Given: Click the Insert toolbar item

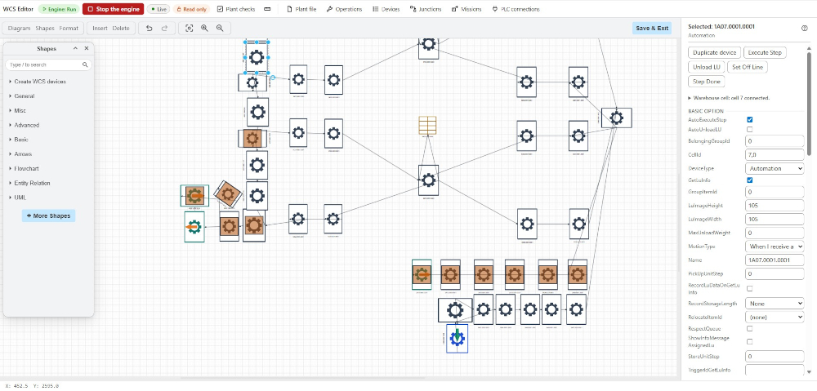Looking at the screenshot, I should (x=100, y=28).
